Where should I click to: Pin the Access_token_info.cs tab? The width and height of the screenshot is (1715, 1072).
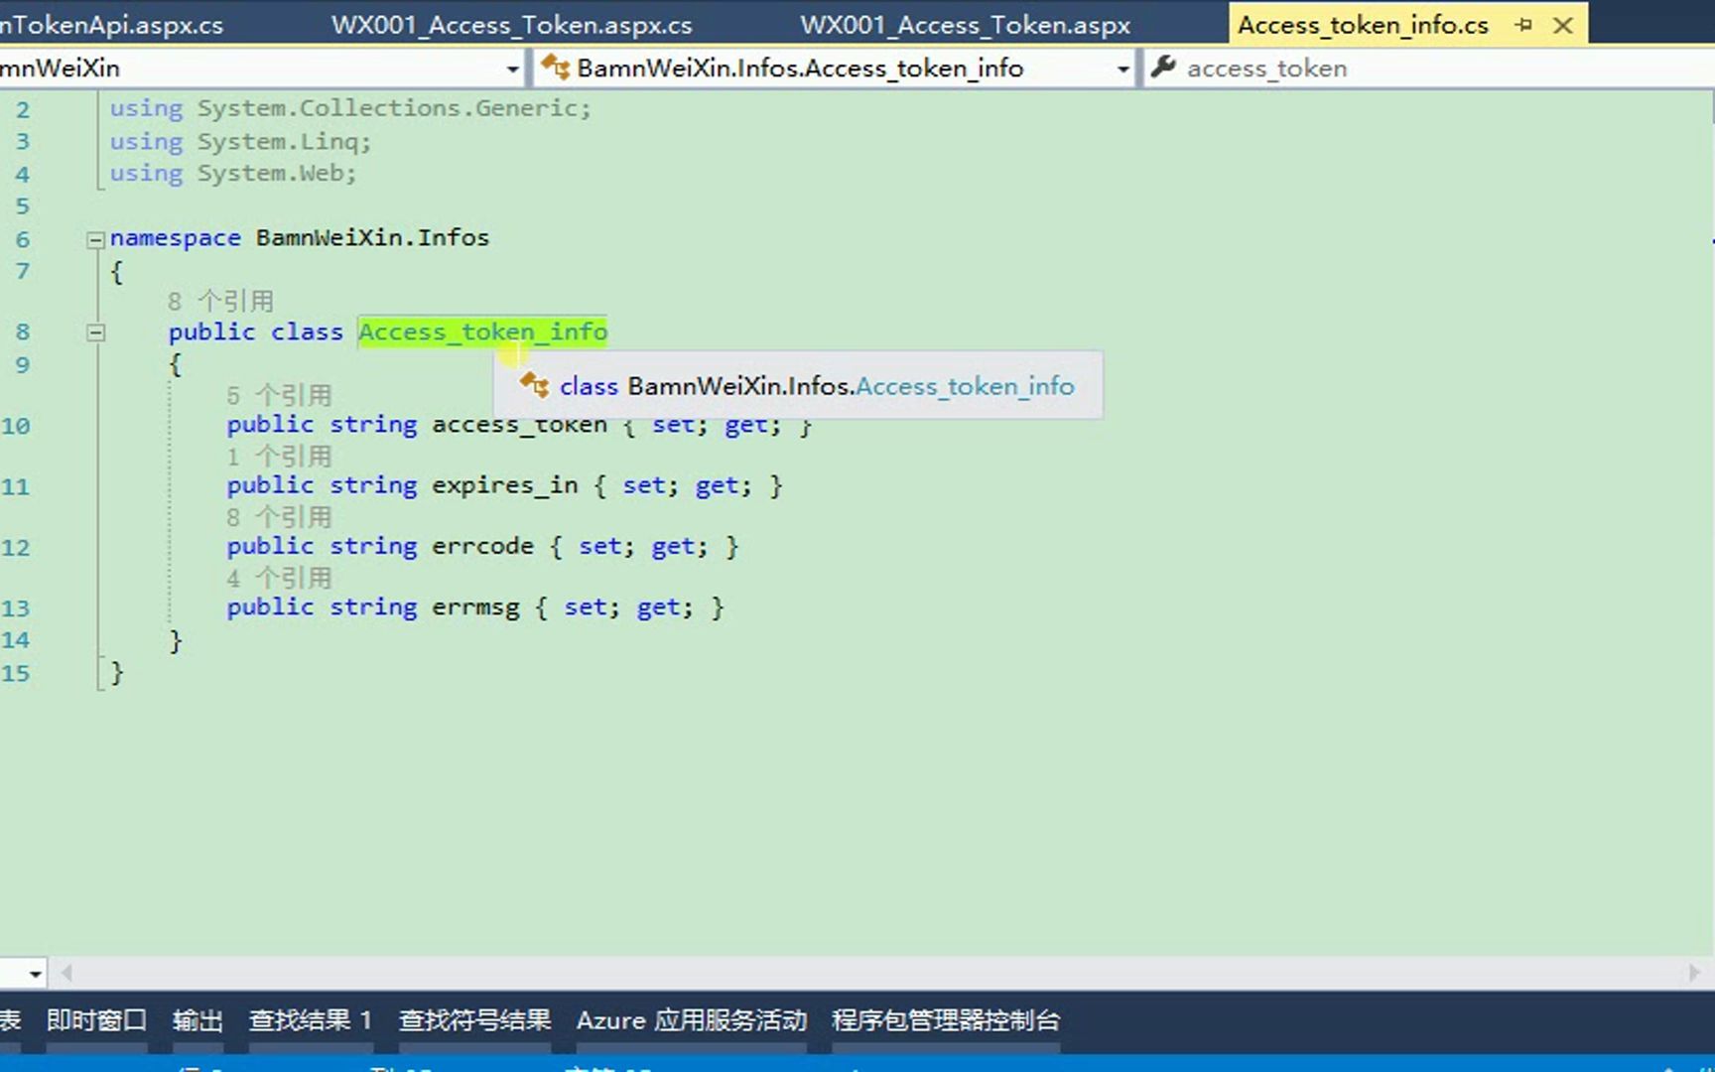click(1523, 25)
